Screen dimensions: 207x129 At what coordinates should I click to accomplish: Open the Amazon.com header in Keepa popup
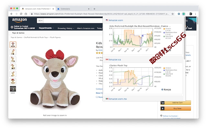pos(116,20)
